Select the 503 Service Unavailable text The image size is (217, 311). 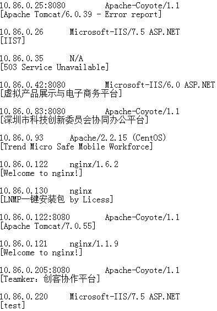click(x=55, y=67)
